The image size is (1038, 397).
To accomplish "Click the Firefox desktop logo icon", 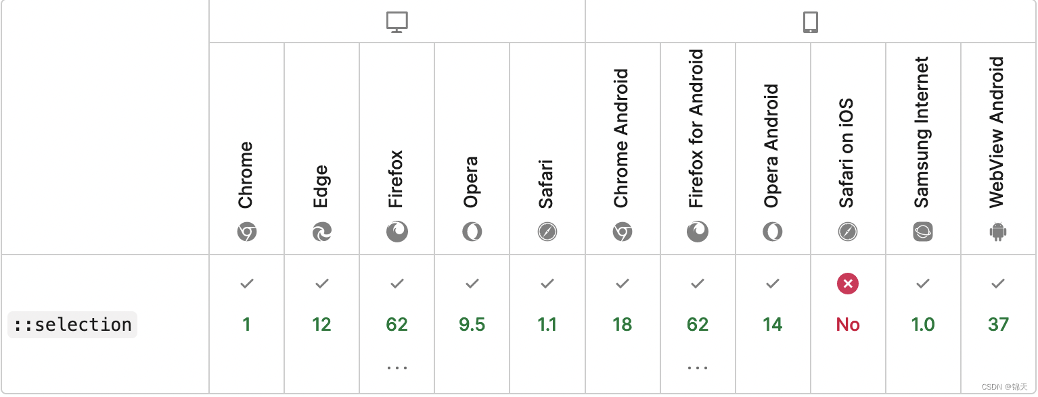I will click(x=397, y=232).
